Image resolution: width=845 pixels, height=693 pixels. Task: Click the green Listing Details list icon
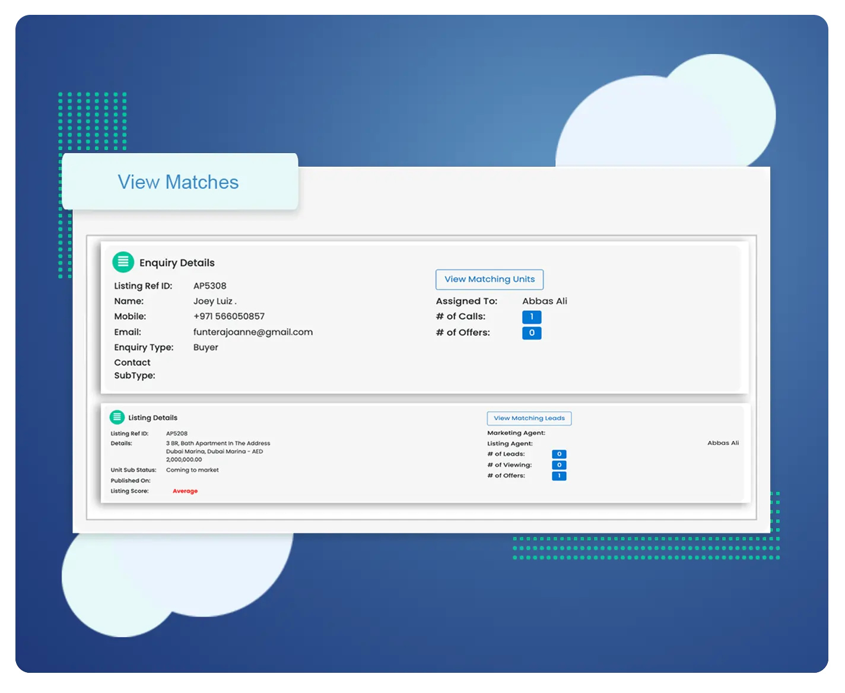(x=117, y=417)
